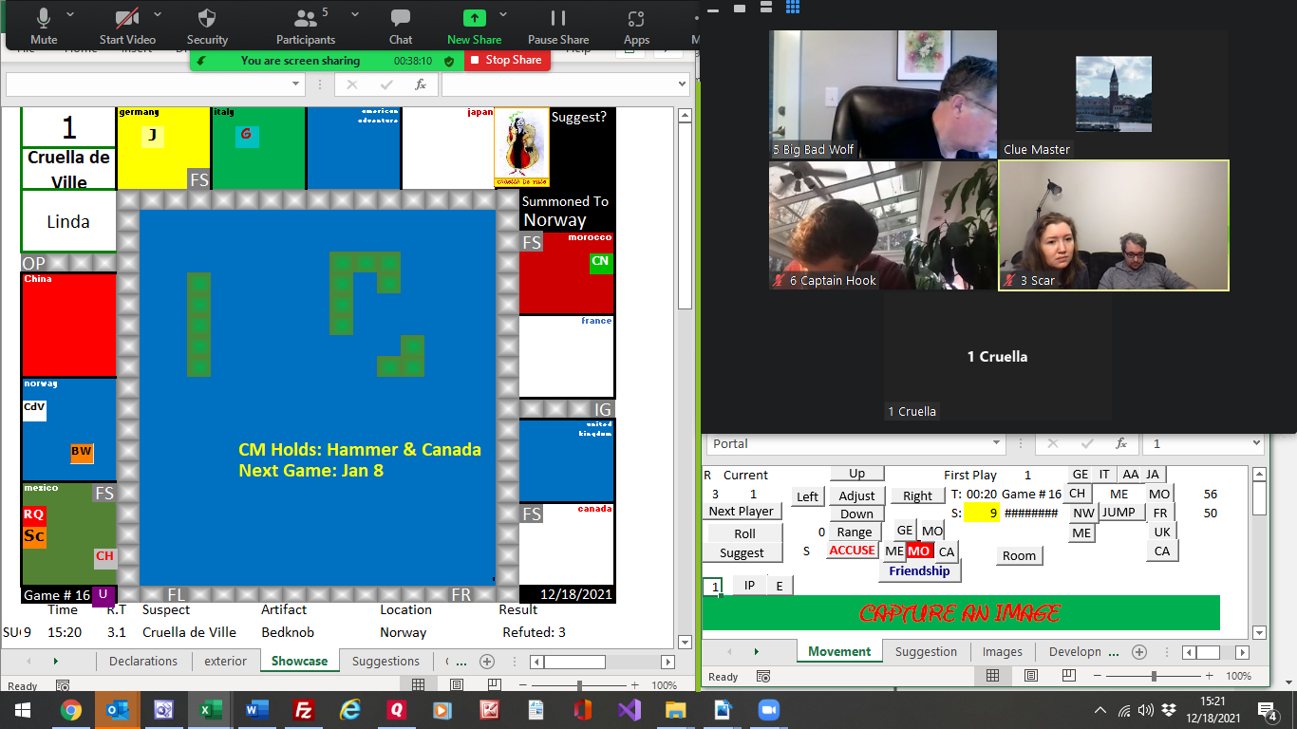Expand the formula bar in the Movement workbook
This screenshot has width=1297, height=729.
pos(1257,443)
